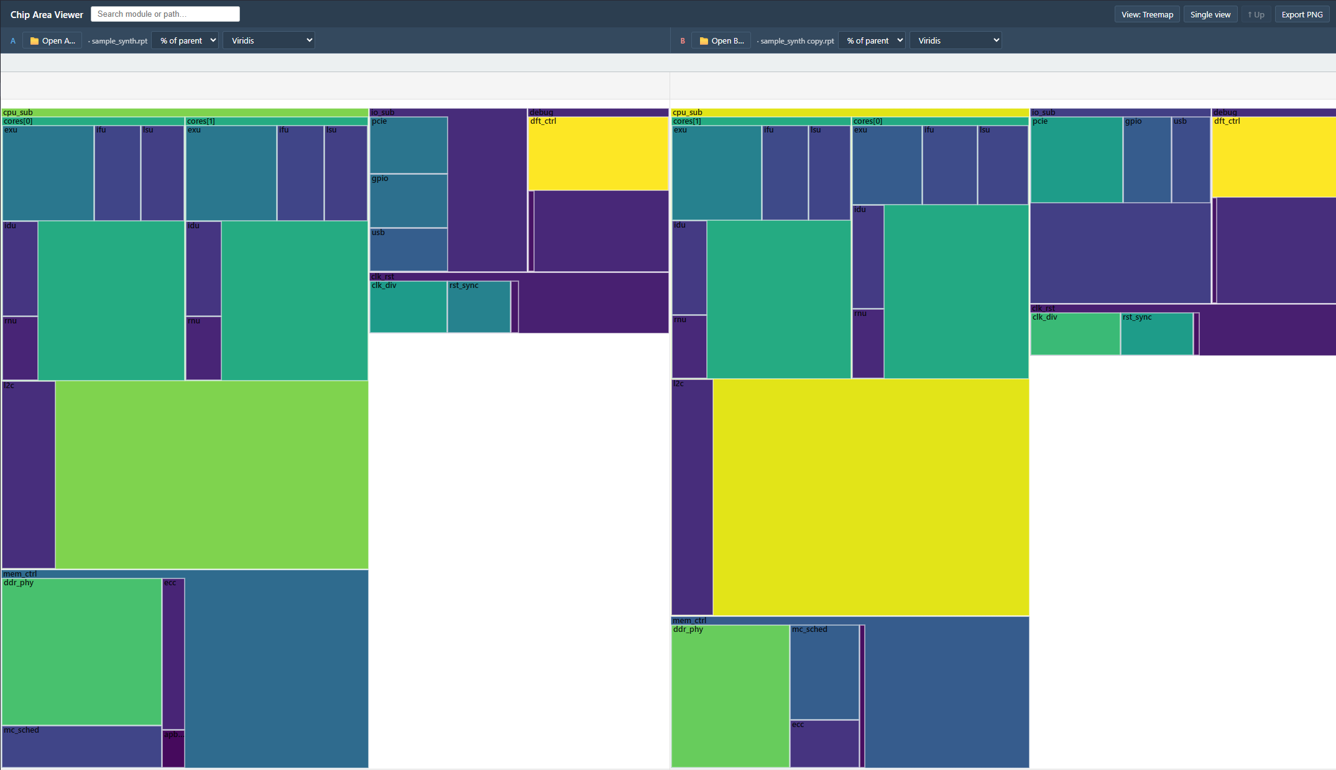Click the clk_div block in panel B
The image size is (1336, 770).
click(1076, 334)
